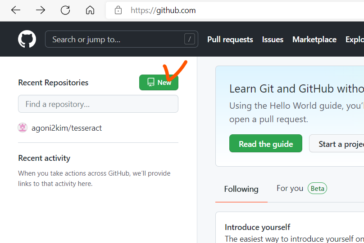Click the 'Recent Repositories' heading
This screenshot has height=243, width=364.
53,83
